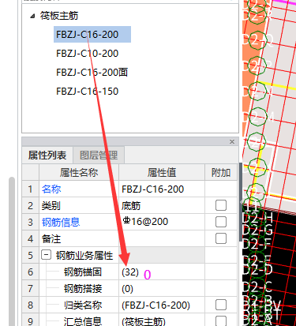This screenshot has height=326, width=296.
Task: Collapse the 筏板主筋 tree node
Action: pos(32,17)
